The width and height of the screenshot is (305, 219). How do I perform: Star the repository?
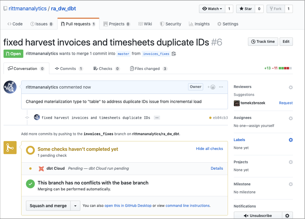click(x=246, y=9)
